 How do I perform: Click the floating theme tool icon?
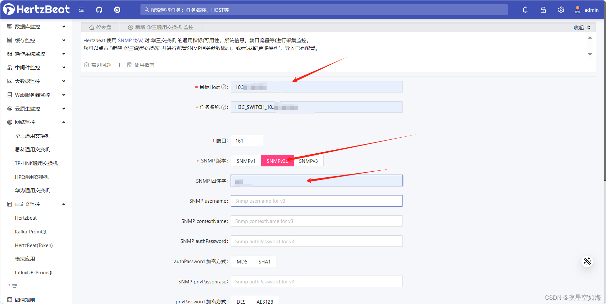tap(587, 261)
